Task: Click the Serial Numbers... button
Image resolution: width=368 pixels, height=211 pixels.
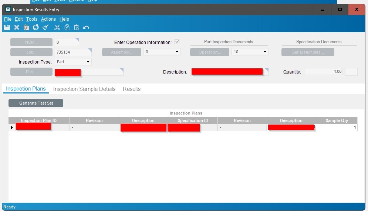Action: point(308,52)
